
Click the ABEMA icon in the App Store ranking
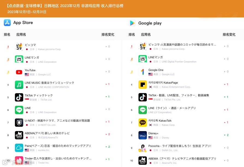click(x=19, y=135)
